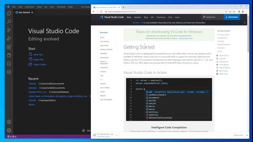Click Keyboard Shortcuts in right outline

click(224, 45)
